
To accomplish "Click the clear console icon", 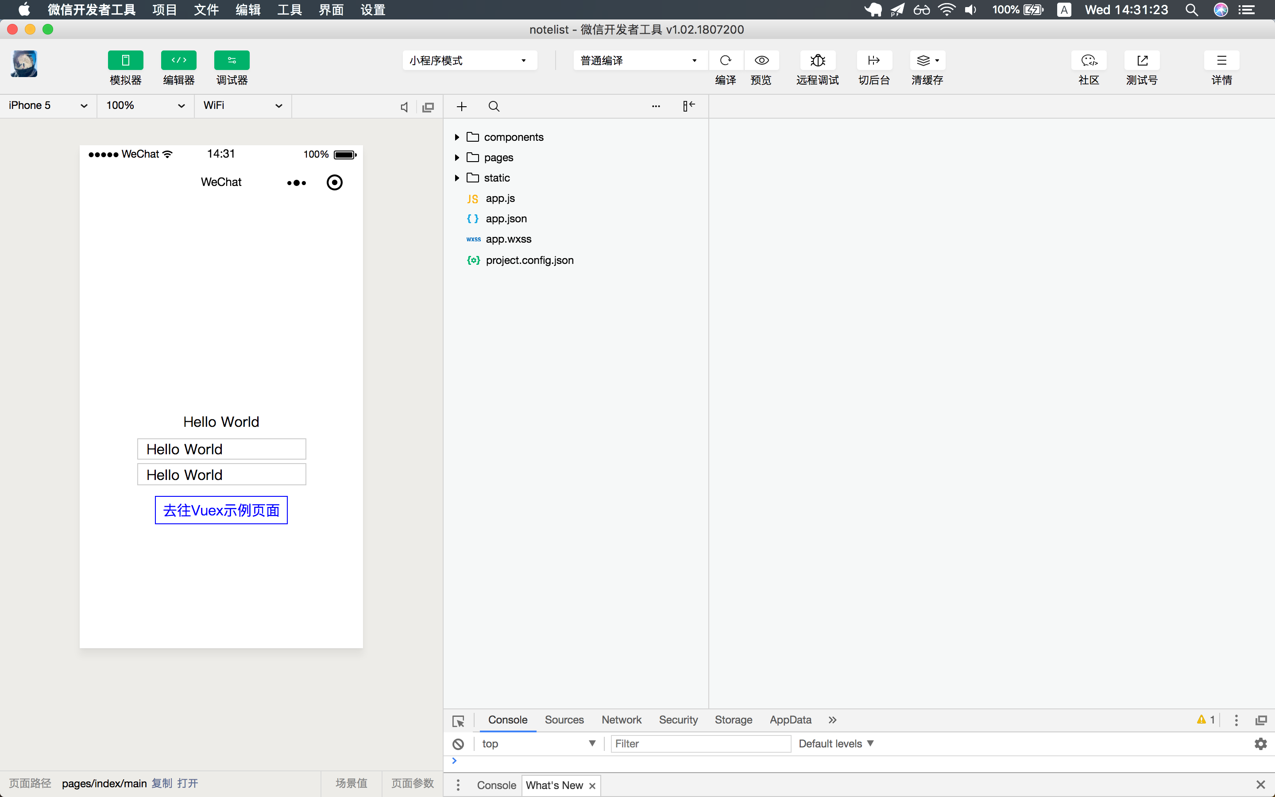I will [x=458, y=744].
